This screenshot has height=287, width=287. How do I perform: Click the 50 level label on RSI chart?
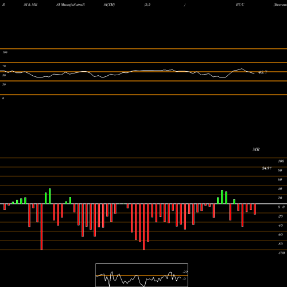coord(4,75)
